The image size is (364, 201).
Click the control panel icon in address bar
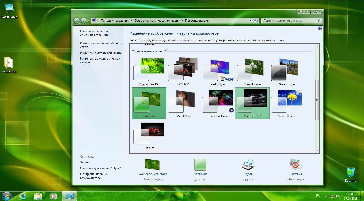[x=94, y=21]
